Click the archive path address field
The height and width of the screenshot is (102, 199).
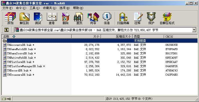coord(103,30)
